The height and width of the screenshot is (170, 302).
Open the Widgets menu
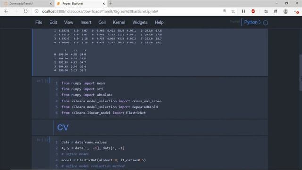tap(140, 22)
